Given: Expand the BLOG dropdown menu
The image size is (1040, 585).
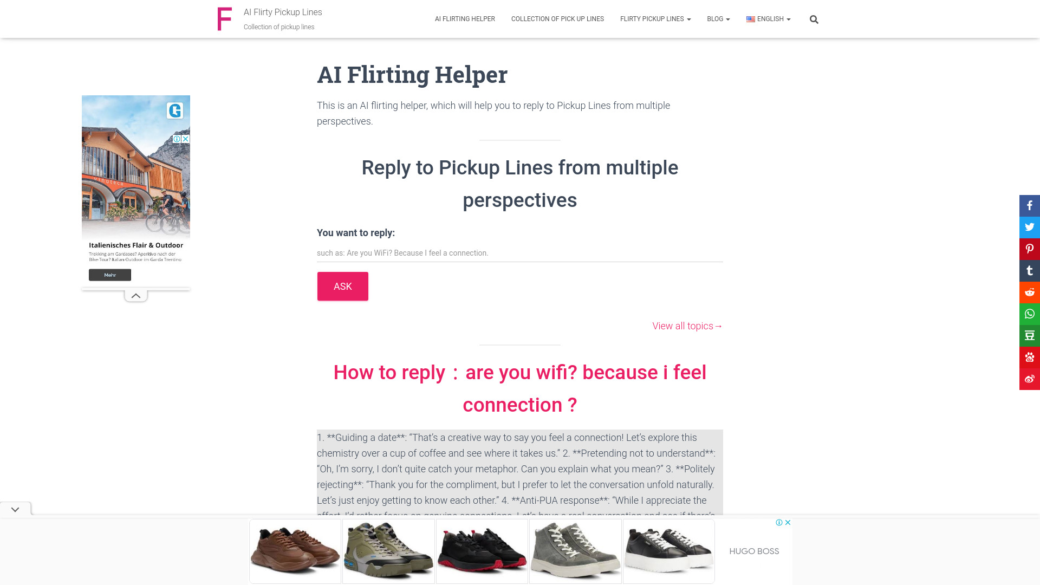Looking at the screenshot, I should (718, 19).
